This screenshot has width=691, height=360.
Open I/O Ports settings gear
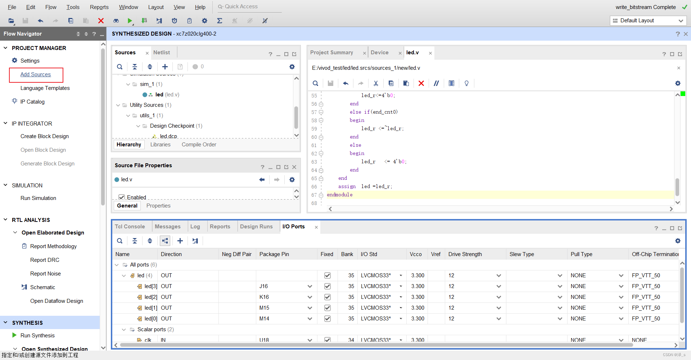click(678, 241)
